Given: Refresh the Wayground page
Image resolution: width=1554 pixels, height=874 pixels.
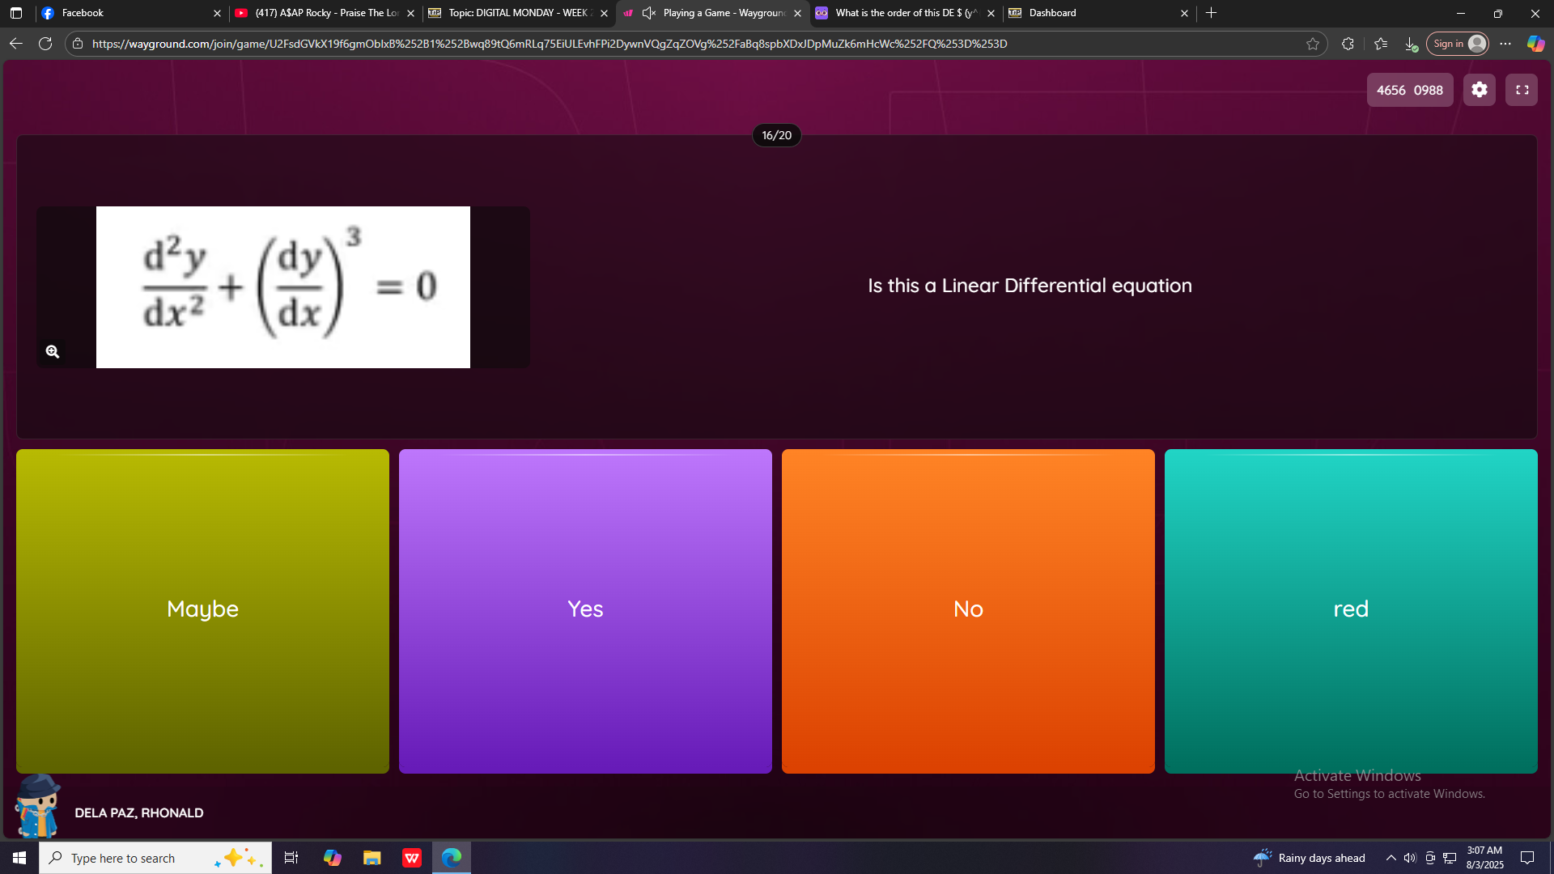Looking at the screenshot, I should pos(45,44).
